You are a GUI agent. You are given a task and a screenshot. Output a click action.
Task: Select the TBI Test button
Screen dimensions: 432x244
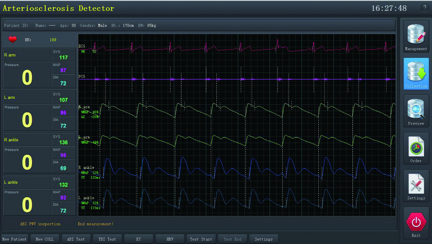(x=107, y=239)
